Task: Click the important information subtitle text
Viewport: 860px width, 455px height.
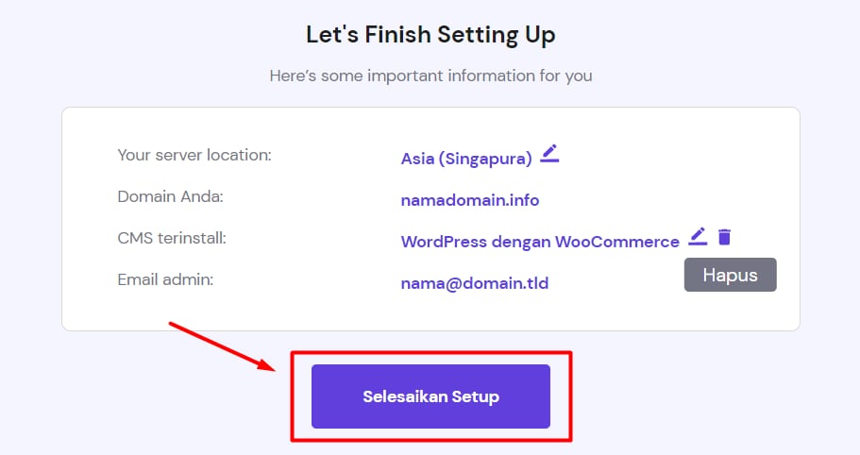Action: 430,76
